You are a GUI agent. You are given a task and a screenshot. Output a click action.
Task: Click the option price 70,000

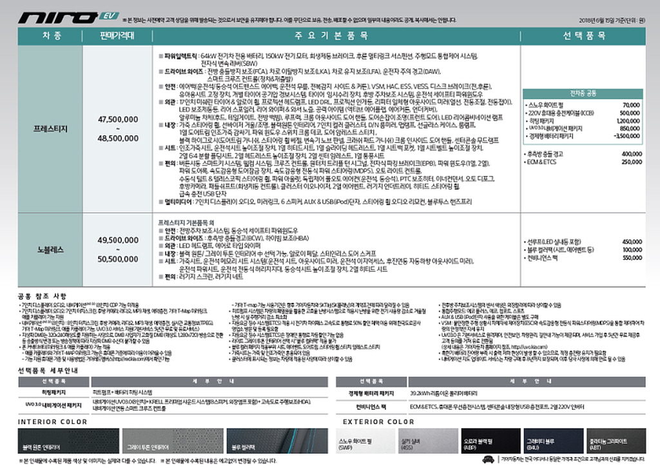tap(631, 105)
